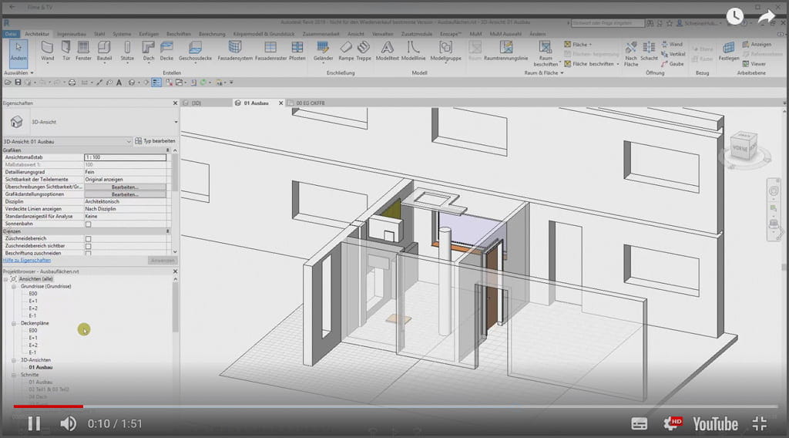Image resolution: width=789 pixels, height=438 pixels.
Task: Check Zuschneidebereich sichtbar option
Action: click(88, 246)
